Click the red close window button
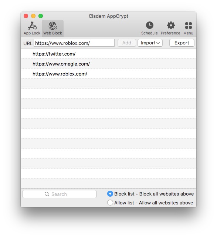The width and height of the screenshot is (217, 237). click(26, 16)
